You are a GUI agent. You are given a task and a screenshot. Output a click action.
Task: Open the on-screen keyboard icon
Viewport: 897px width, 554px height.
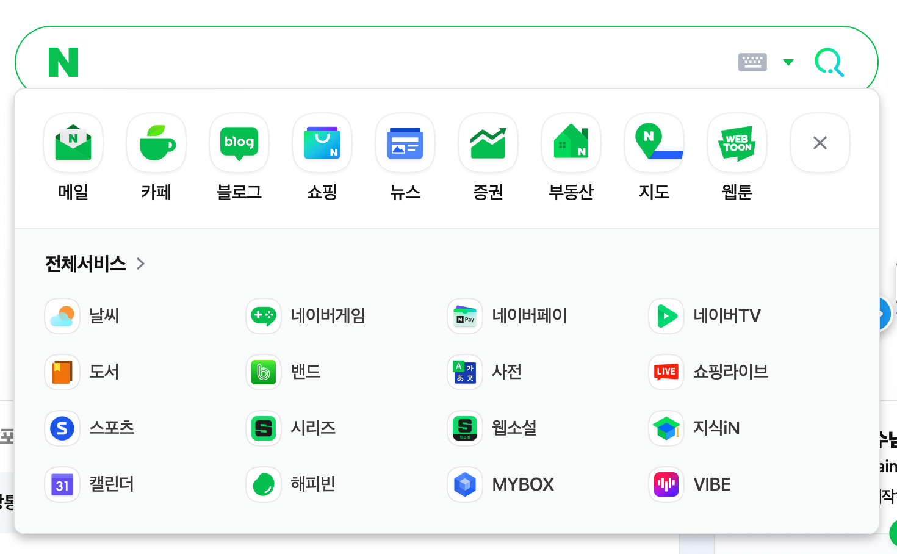tap(752, 62)
